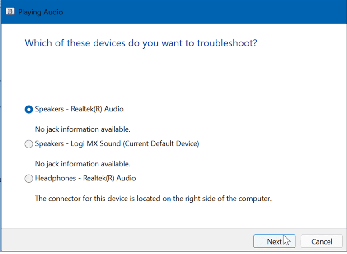
Task: Click the 'Playing Audio' window title text
Action: tap(41, 12)
